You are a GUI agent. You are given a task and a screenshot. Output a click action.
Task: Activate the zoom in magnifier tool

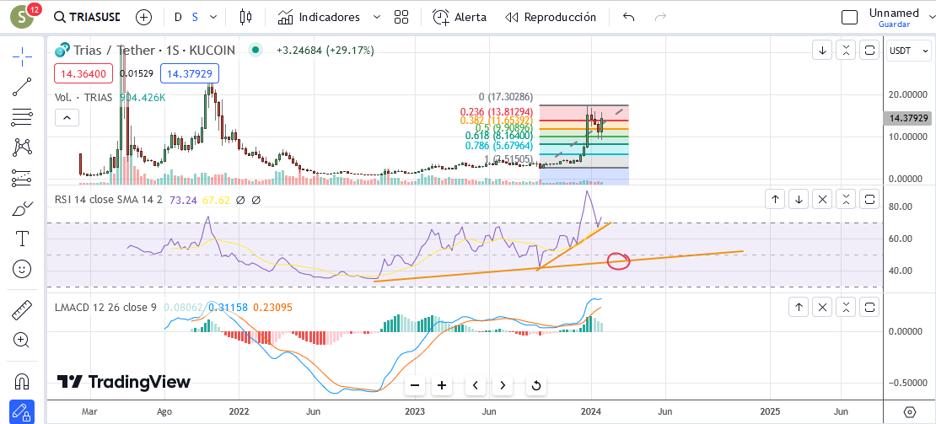point(22,340)
